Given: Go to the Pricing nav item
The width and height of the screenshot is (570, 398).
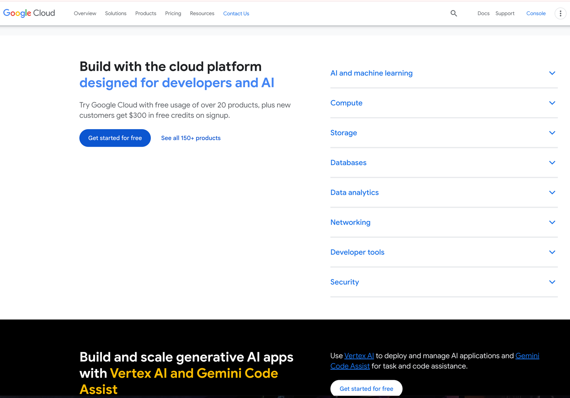Looking at the screenshot, I should coord(173,13).
